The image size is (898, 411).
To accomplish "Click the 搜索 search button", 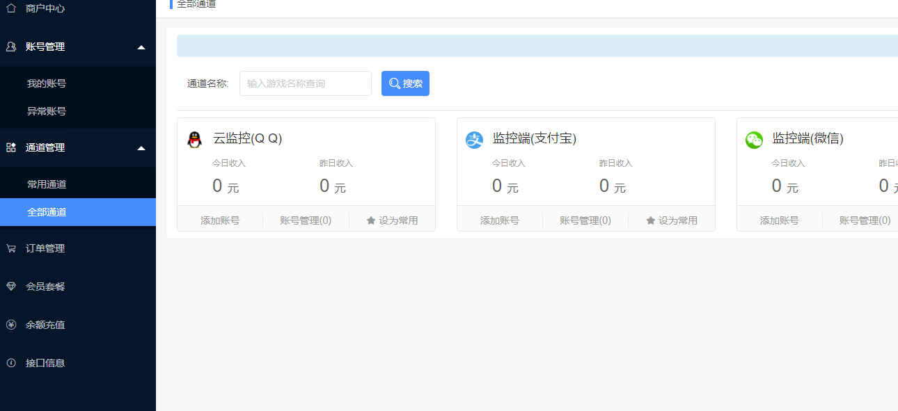I will (x=405, y=83).
